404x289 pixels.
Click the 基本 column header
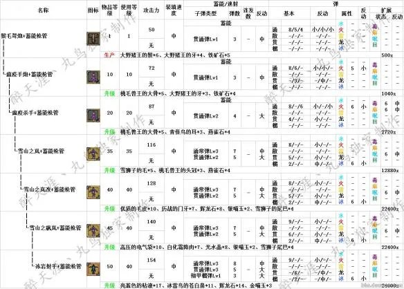tap(289, 13)
